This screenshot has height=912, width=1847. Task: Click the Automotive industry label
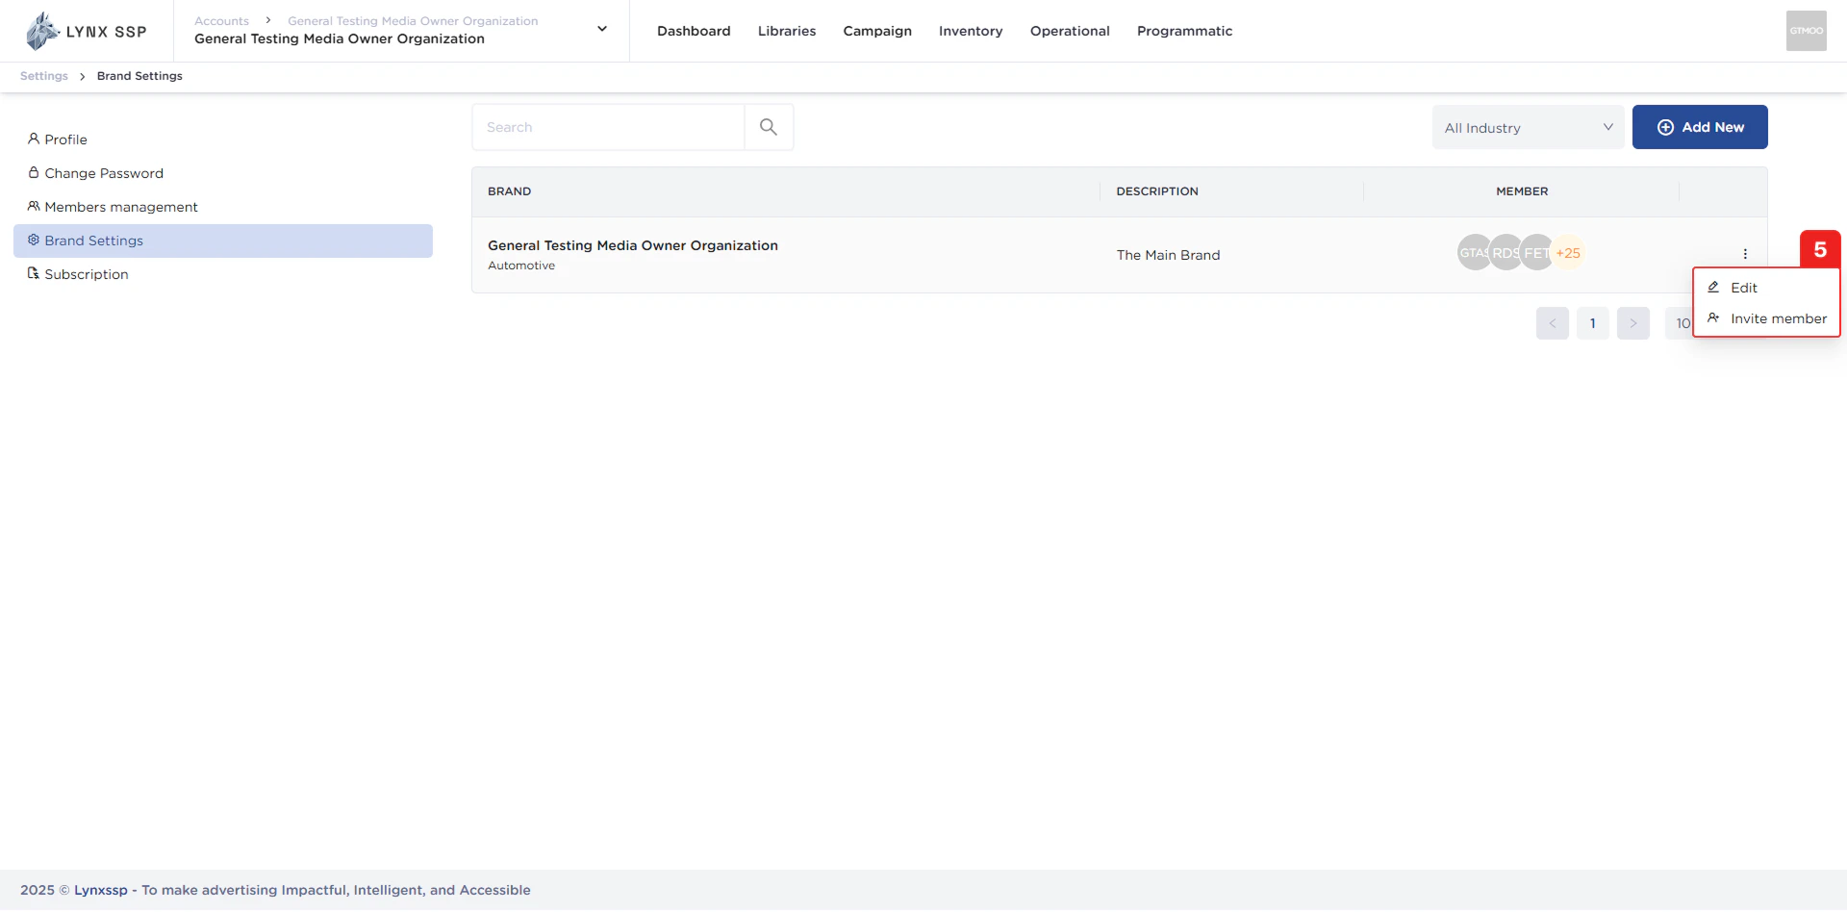pyautogui.click(x=521, y=266)
